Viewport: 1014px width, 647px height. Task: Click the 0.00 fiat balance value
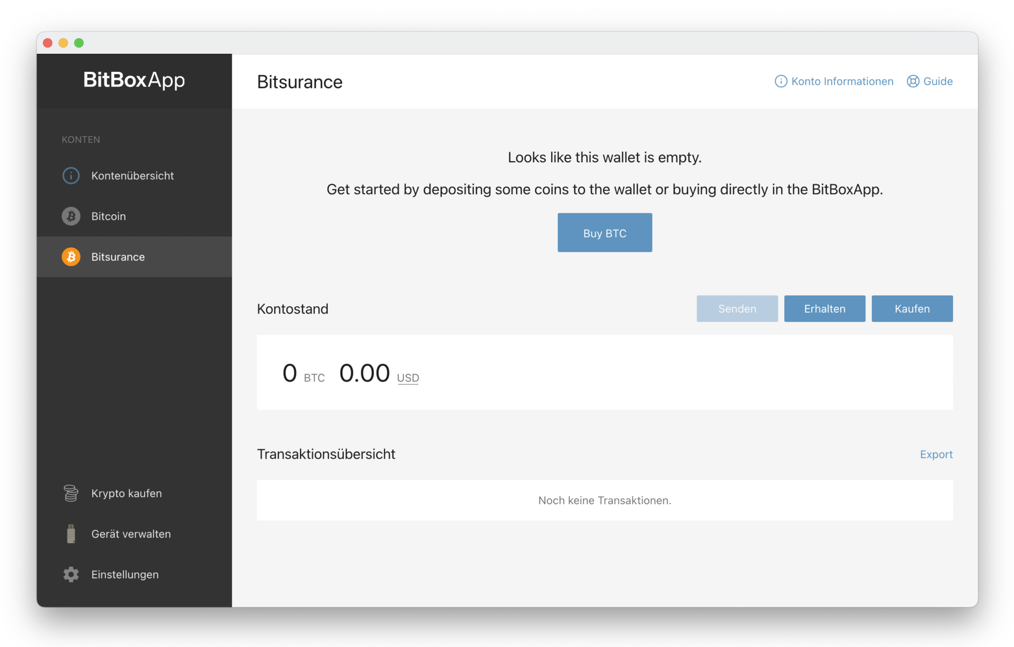pos(364,373)
